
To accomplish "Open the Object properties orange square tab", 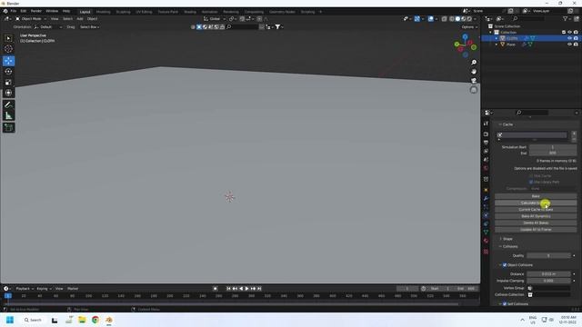I will pyautogui.click(x=486, y=190).
